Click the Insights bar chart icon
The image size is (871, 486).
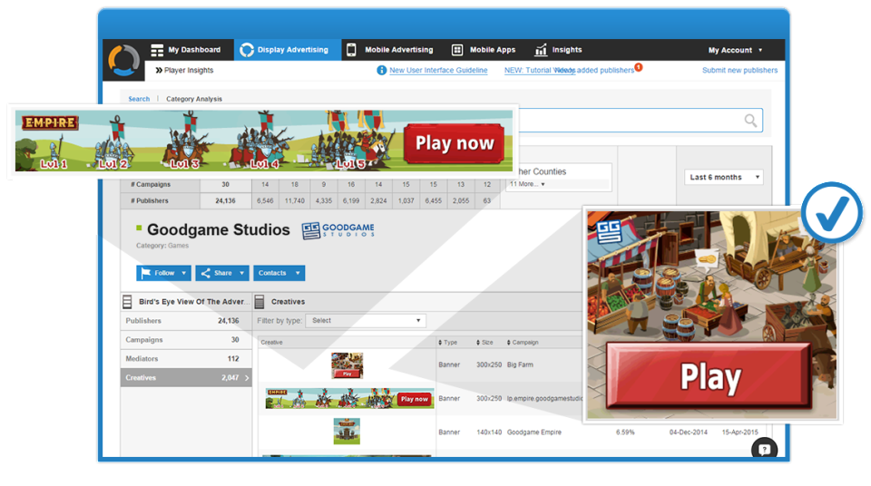click(x=541, y=50)
